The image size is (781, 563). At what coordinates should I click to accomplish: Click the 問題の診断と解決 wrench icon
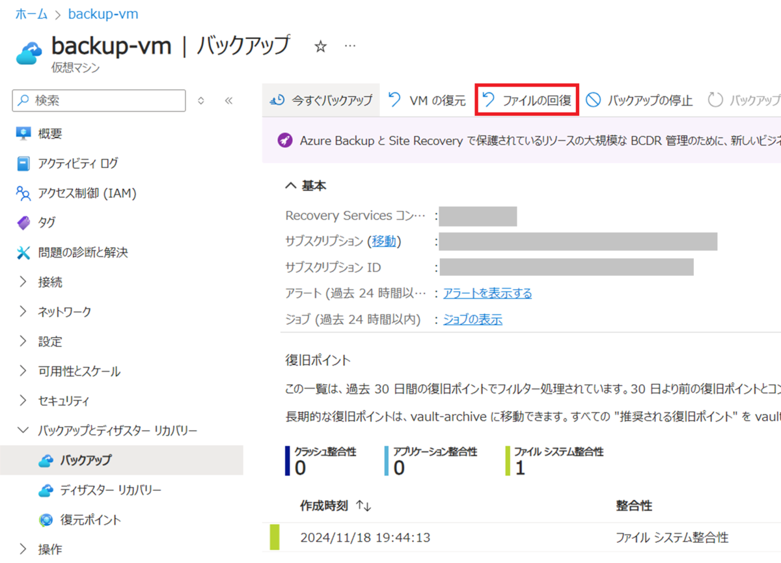(x=23, y=253)
